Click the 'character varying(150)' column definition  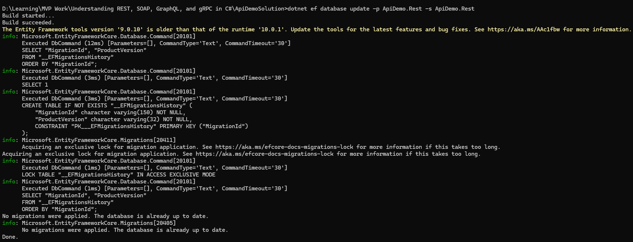point(117,112)
